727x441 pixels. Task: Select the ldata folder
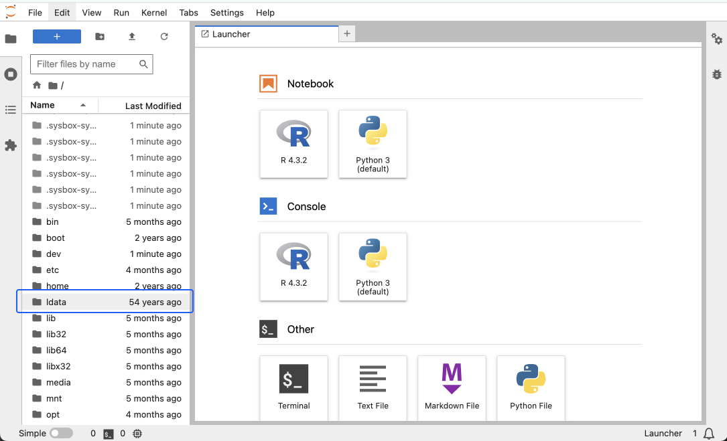(x=106, y=302)
